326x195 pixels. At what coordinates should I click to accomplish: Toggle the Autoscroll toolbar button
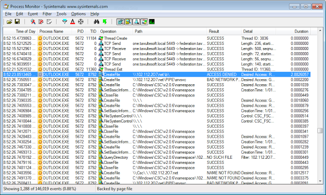(x=41, y=21)
